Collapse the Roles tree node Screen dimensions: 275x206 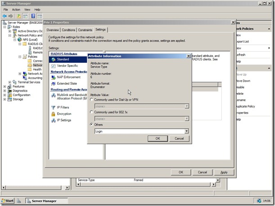point(5,27)
